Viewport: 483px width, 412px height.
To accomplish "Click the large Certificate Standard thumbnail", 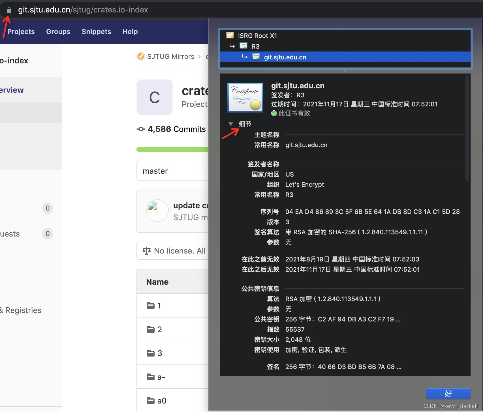I will (245, 97).
